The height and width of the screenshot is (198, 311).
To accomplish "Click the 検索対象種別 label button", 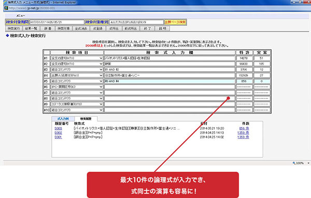I will (97, 22).
